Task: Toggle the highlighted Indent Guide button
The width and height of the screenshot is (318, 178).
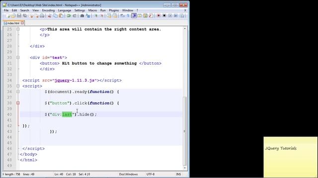Action: coord(134,16)
